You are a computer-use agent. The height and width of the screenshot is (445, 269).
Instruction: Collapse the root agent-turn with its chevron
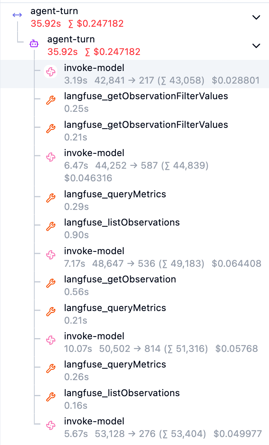tap(256, 18)
